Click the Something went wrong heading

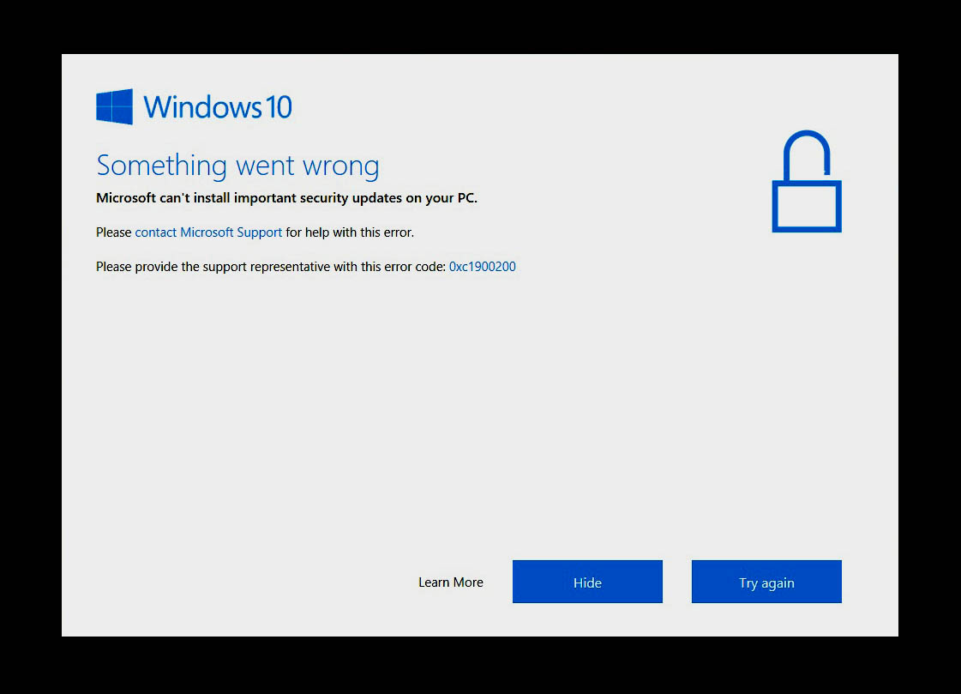pos(237,166)
